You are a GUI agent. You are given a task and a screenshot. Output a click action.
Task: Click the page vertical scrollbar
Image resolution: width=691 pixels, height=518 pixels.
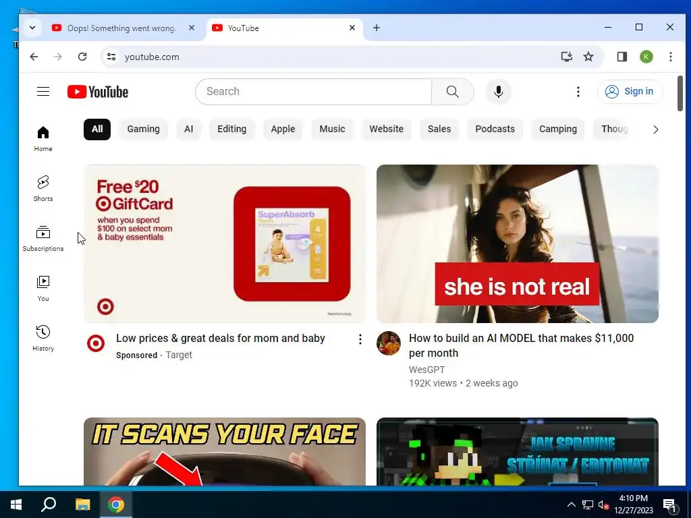pos(680,93)
